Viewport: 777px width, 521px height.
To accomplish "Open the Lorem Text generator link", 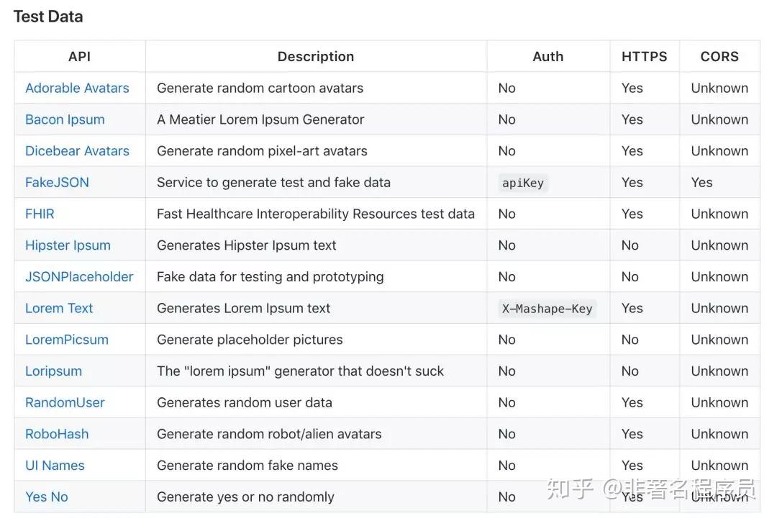I will coord(59,308).
